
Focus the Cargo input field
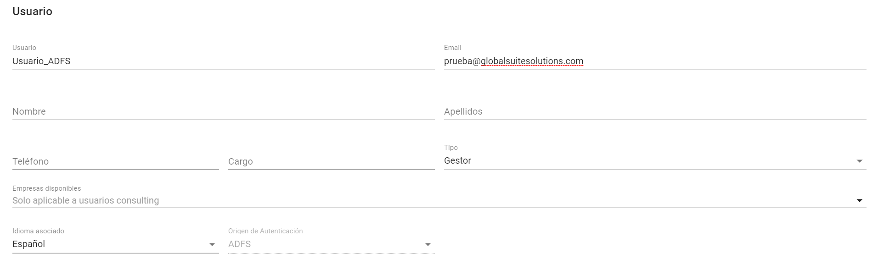[331, 162]
